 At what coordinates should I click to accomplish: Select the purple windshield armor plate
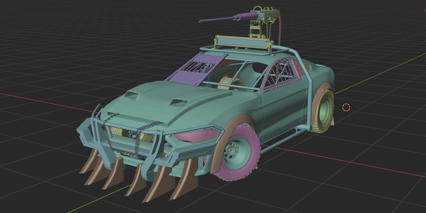coord(197,69)
